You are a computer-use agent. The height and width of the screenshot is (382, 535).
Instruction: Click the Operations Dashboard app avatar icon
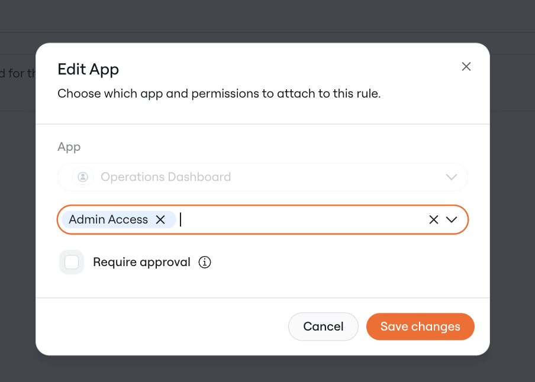[x=83, y=177]
